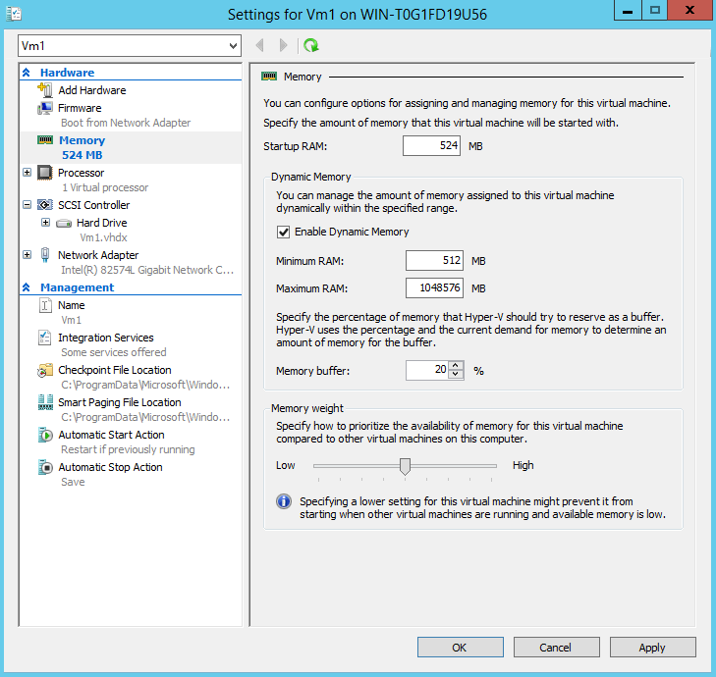Open SCSI Controller settings
The width and height of the screenshot is (716, 677).
pyautogui.click(x=93, y=205)
